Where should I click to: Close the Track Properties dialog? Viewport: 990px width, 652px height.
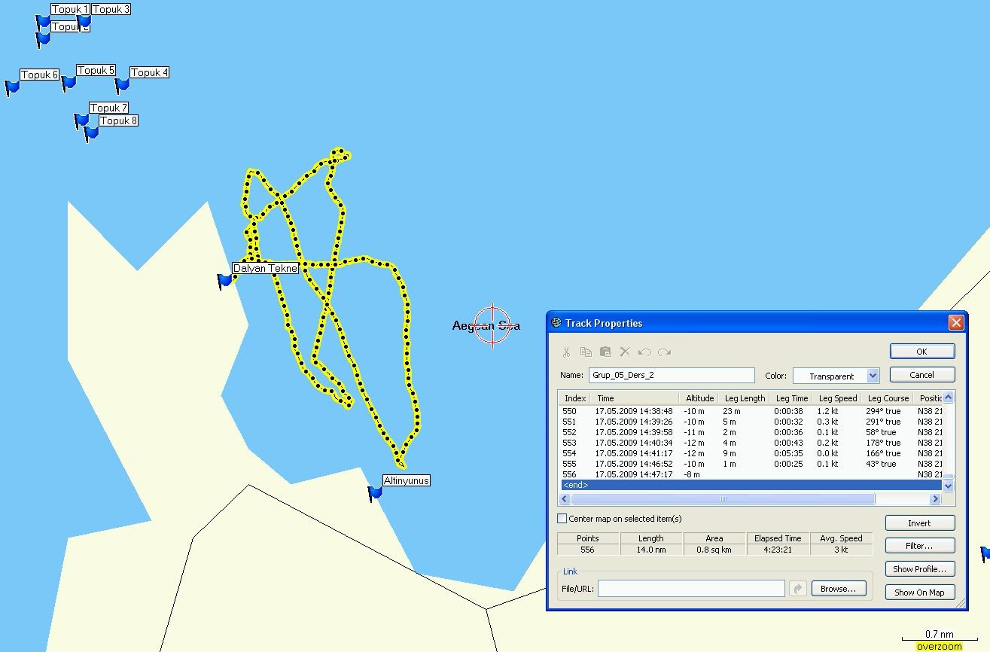click(x=955, y=323)
